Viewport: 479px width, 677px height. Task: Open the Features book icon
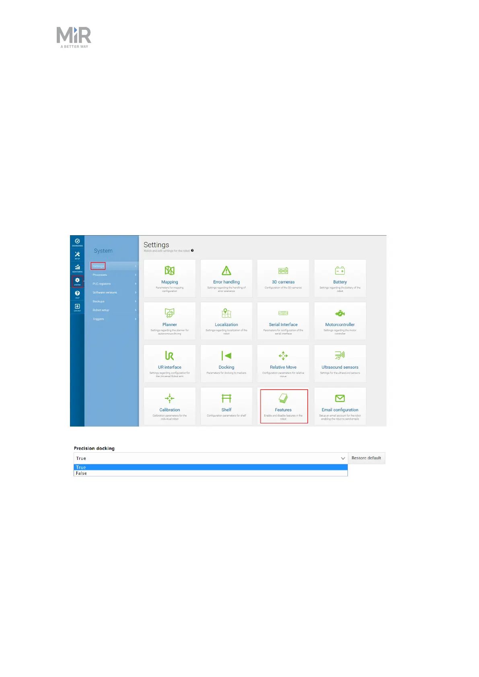pos(283,398)
